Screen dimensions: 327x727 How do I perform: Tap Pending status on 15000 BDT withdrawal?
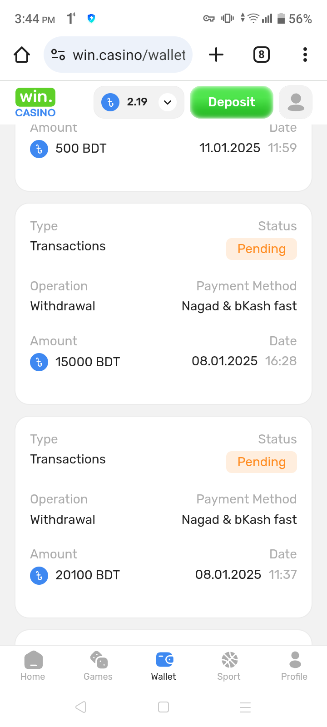[x=262, y=249]
